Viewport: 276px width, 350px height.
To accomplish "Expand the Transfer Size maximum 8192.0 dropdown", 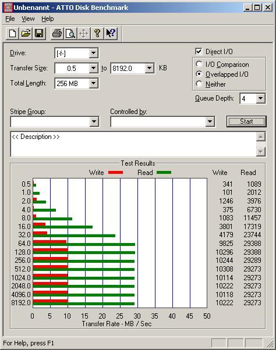I will click(149, 68).
